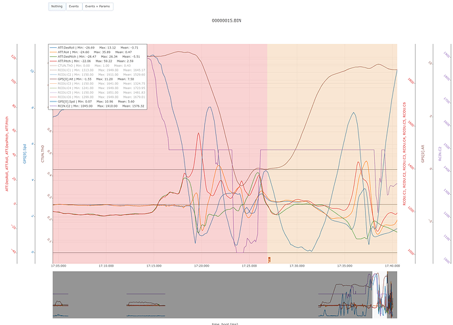Toggle ATT.Pitch trace in legend
The width and height of the screenshot is (453, 325).
pyautogui.click(x=92, y=61)
